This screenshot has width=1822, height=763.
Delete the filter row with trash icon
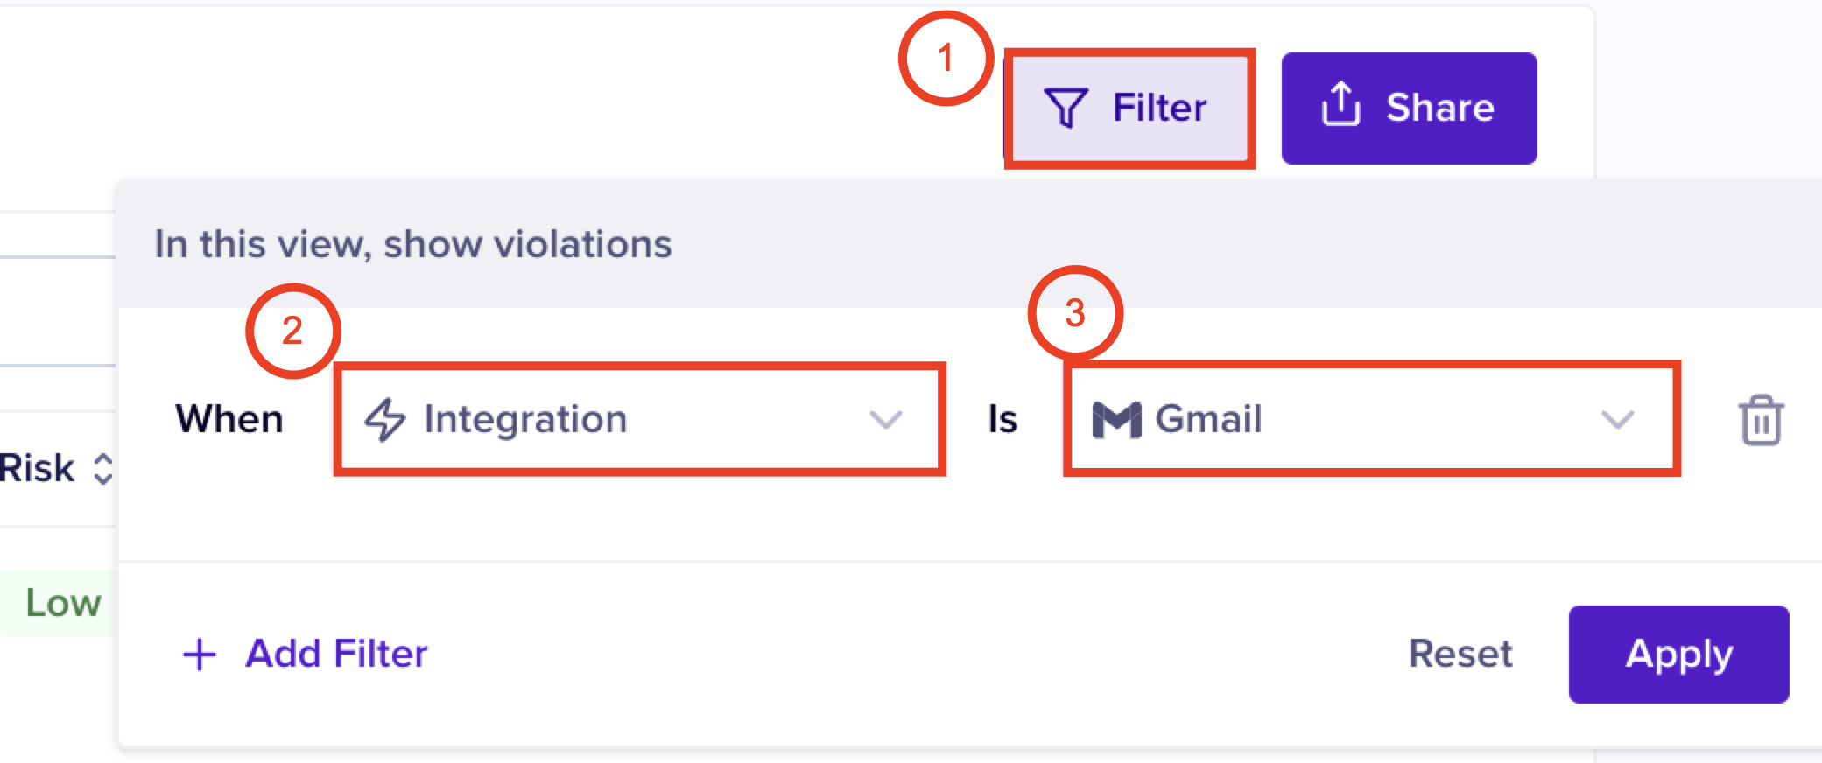[x=1761, y=421]
